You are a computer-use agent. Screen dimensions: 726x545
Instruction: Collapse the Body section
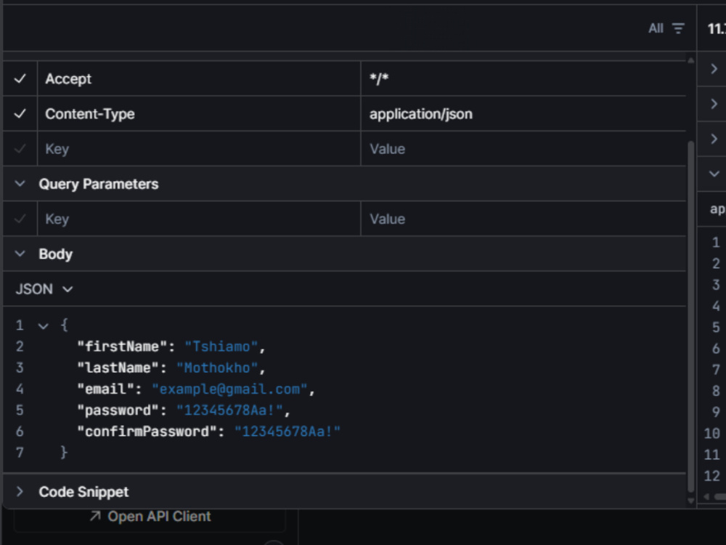tap(20, 254)
